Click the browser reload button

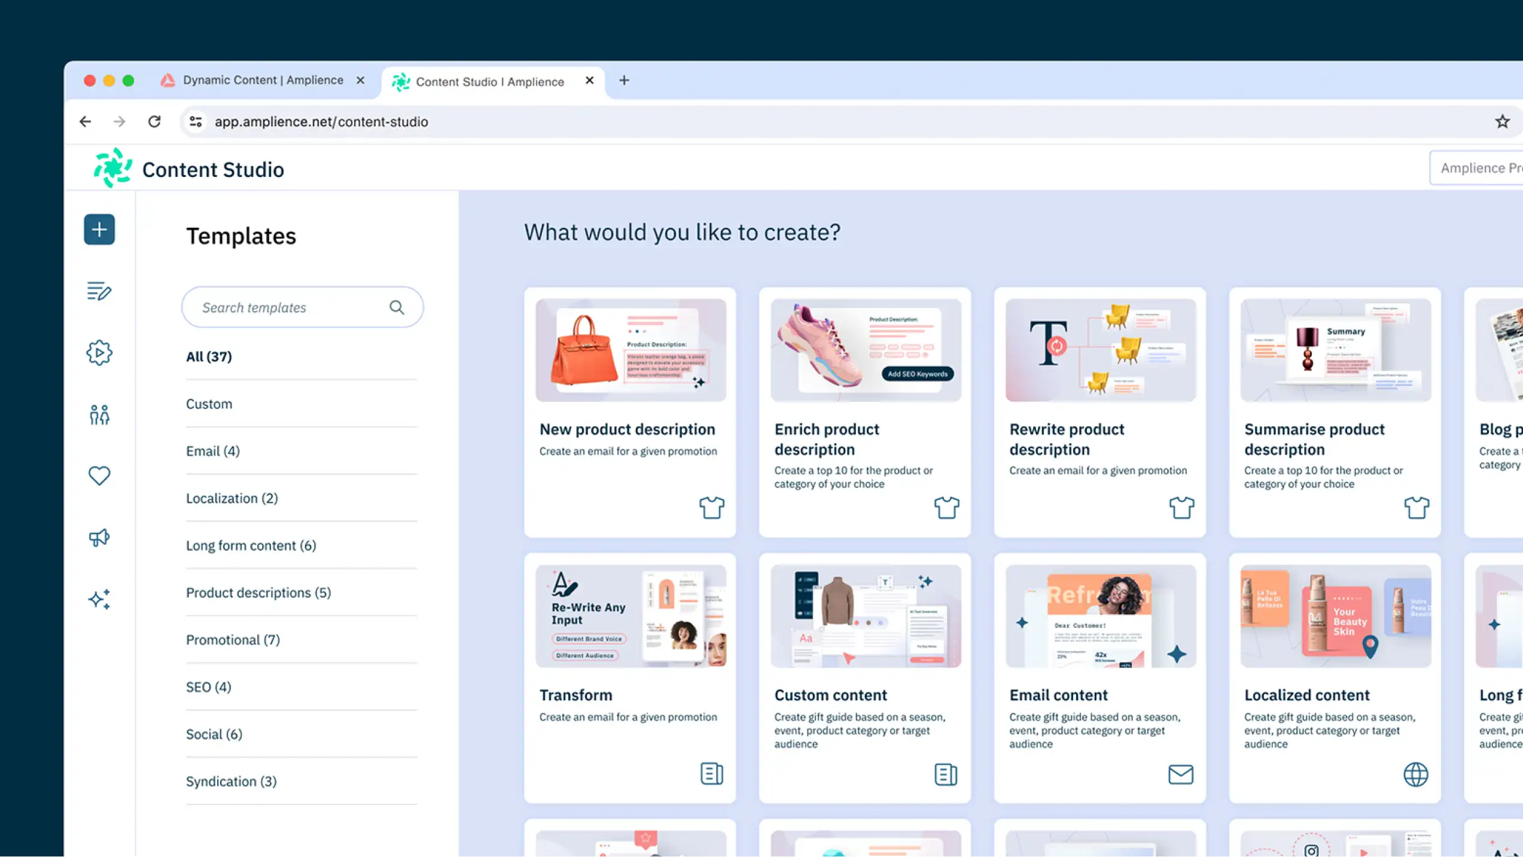154,122
